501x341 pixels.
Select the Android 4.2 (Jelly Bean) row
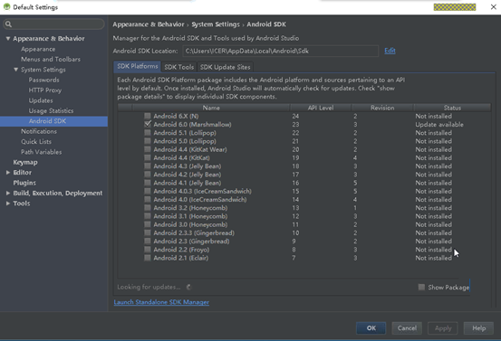click(x=303, y=175)
